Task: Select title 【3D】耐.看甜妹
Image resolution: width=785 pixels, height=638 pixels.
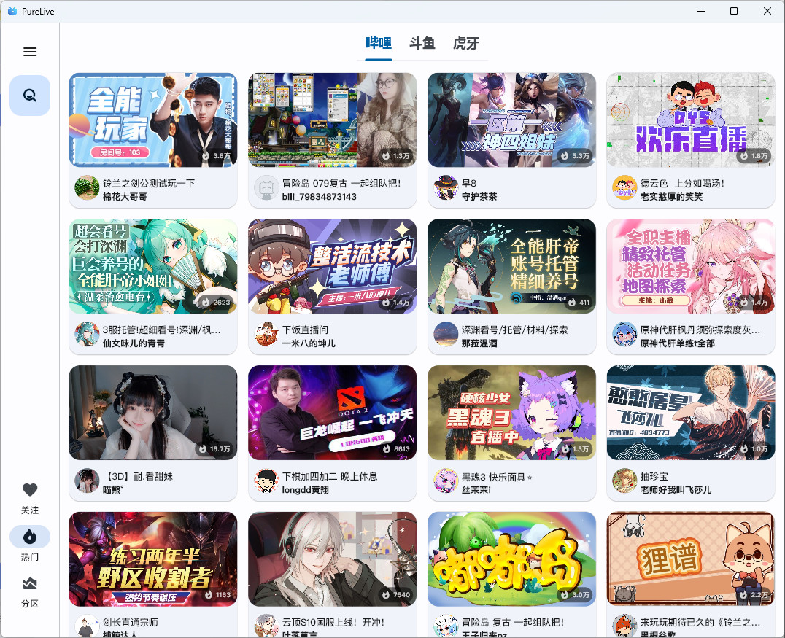Action: (x=138, y=476)
